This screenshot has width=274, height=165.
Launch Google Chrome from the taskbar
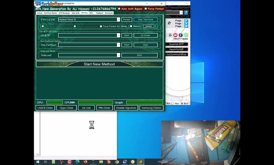coord(117,162)
